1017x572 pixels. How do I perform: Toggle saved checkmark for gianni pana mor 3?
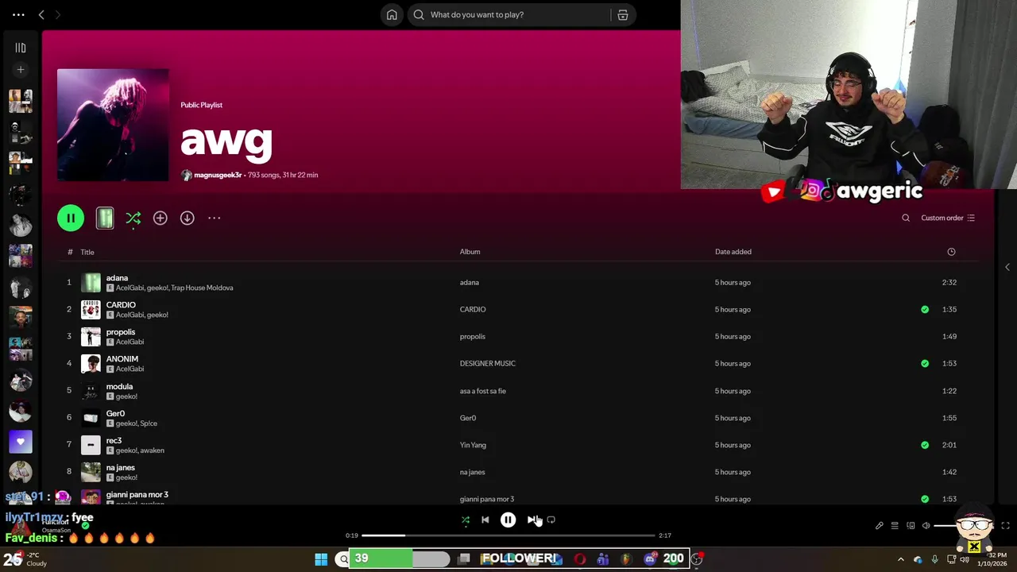[925, 499]
